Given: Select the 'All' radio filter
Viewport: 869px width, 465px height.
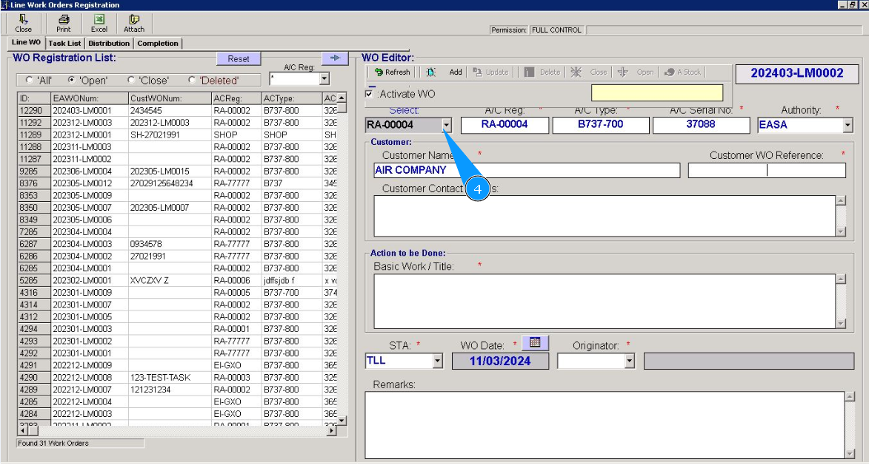Looking at the screenshot, I should click(30, 80).
